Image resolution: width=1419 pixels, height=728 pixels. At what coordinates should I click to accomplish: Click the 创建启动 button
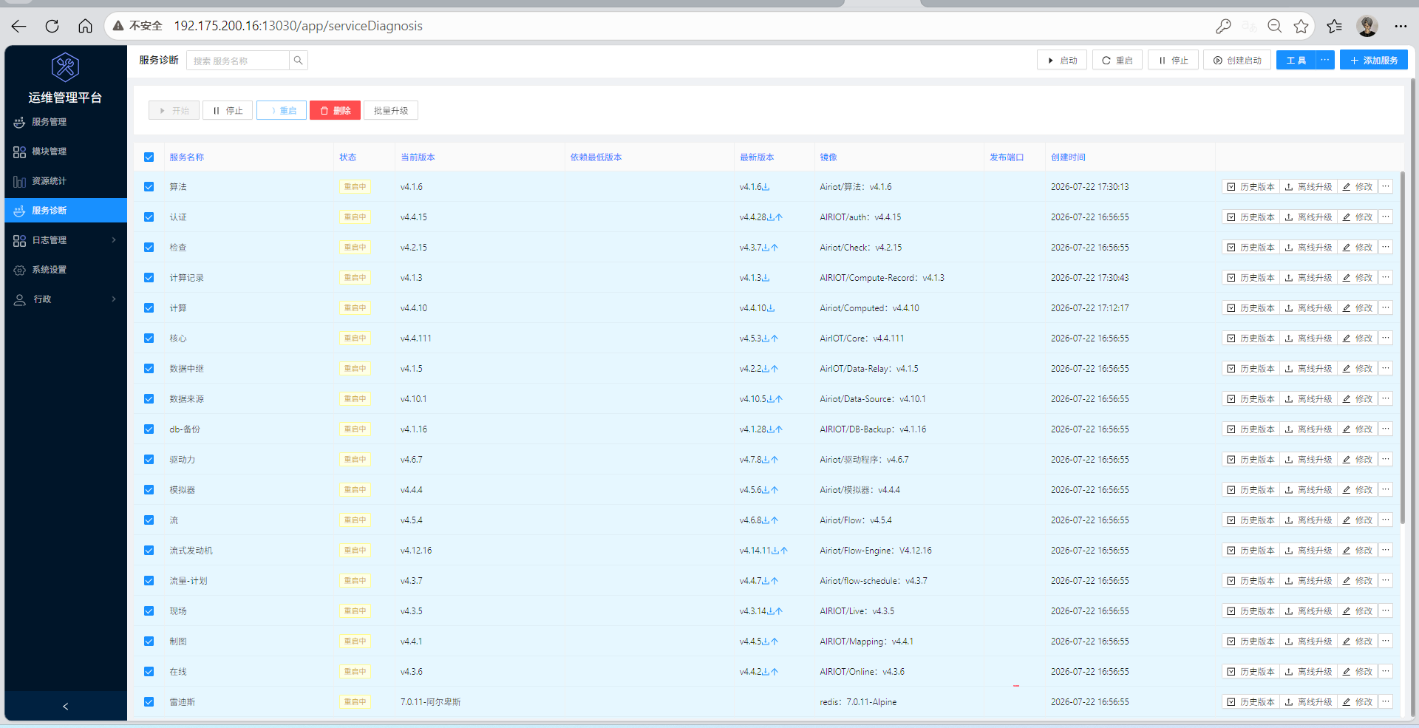pos(1237,61)
